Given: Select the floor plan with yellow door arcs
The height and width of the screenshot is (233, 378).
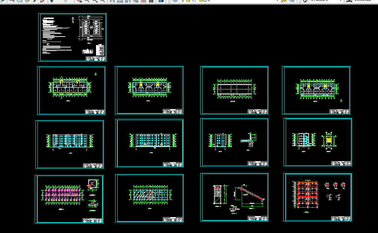Looking at the screenshot, I should [70, 87].
